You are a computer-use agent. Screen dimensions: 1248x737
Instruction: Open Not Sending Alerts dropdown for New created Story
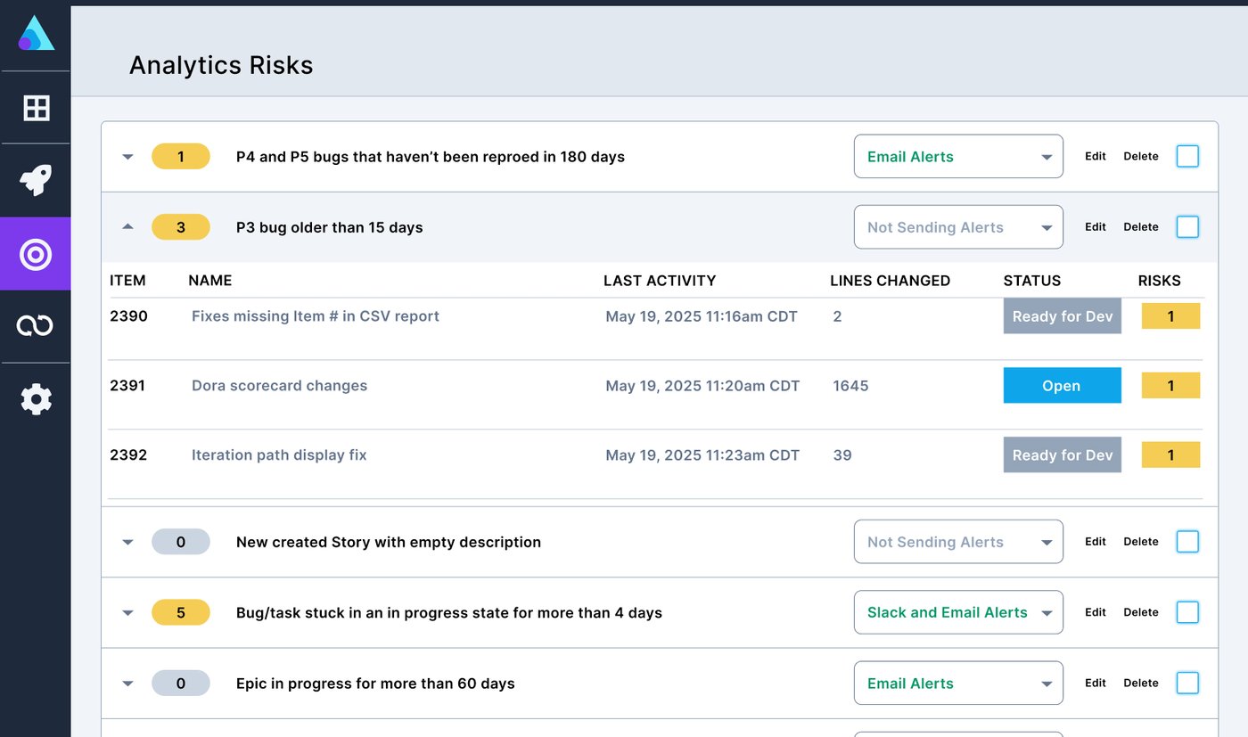958,542
